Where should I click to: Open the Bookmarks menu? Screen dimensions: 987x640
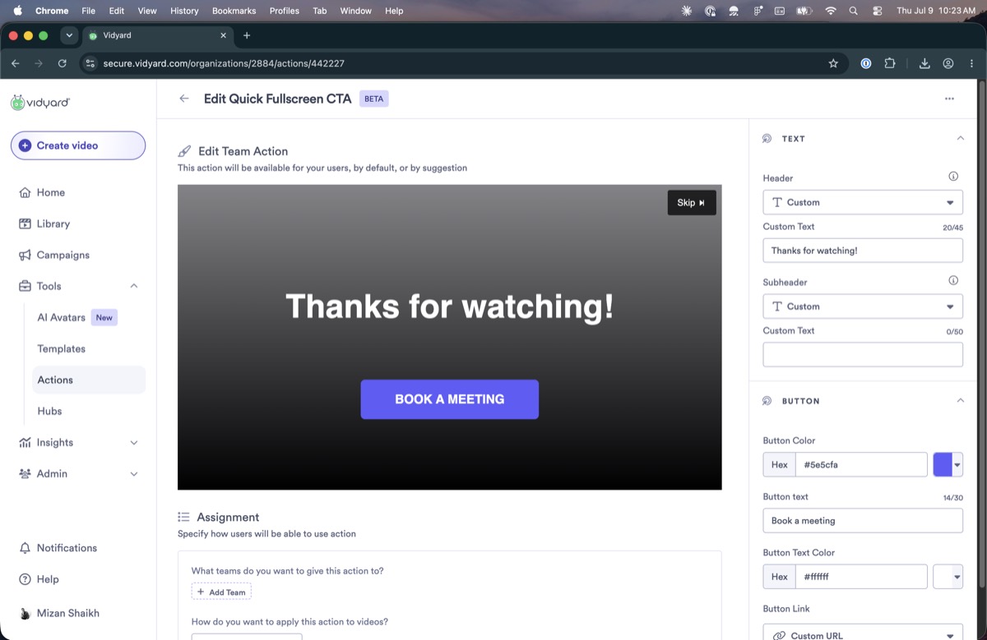[234, 11]
